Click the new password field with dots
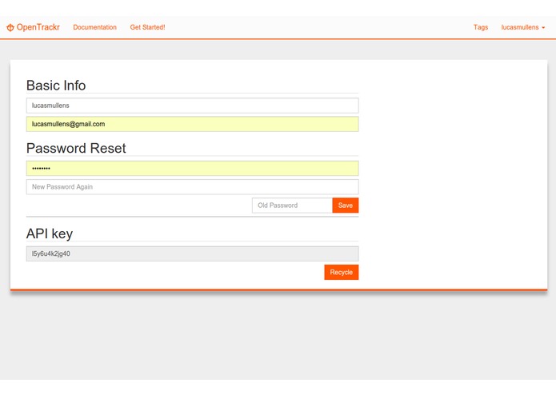Viewport: 556px width, 395px height. point(192,168)
